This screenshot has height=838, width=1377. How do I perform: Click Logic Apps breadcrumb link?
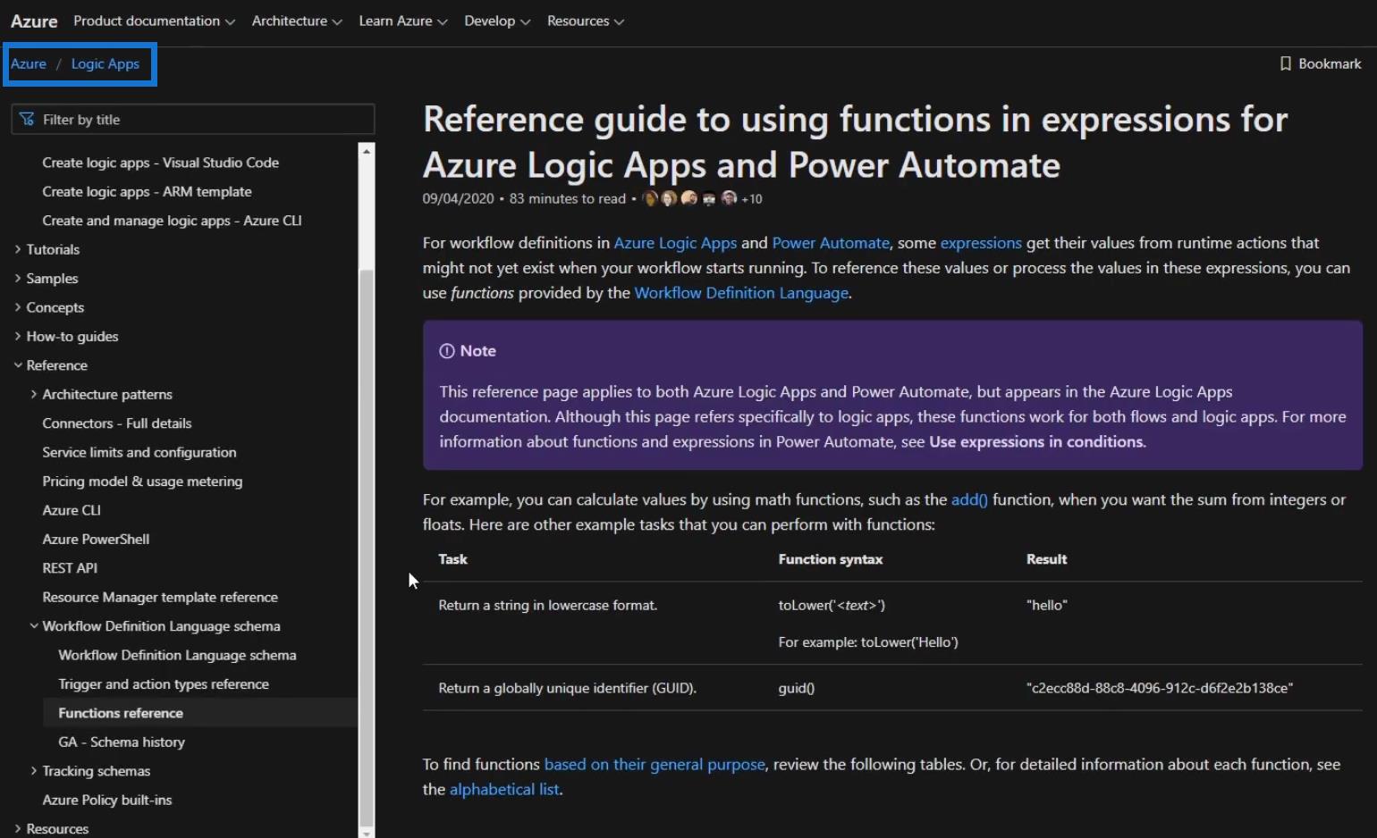pyautogui.click(x=106, y=63)
